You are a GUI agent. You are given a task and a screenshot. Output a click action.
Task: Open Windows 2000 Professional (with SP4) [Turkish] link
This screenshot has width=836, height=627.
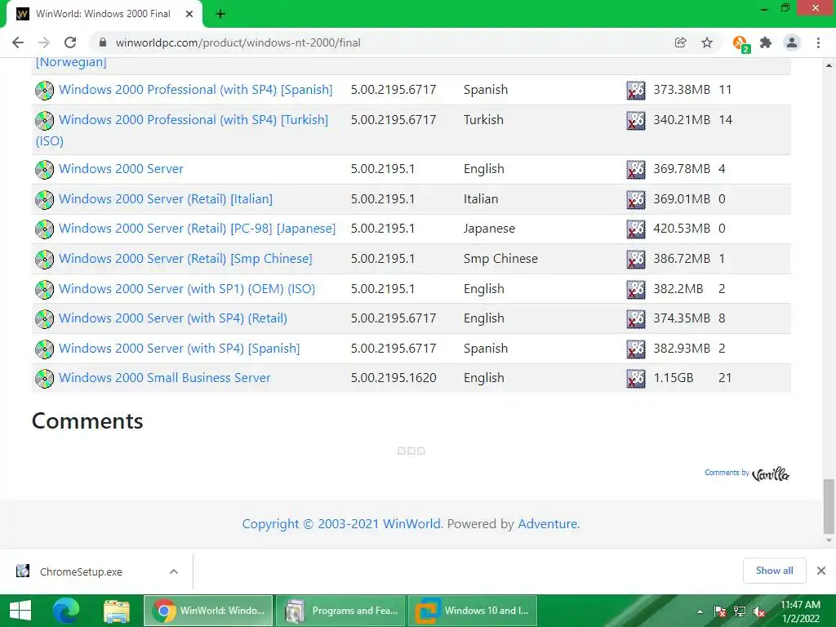click(x=193, y=119)
